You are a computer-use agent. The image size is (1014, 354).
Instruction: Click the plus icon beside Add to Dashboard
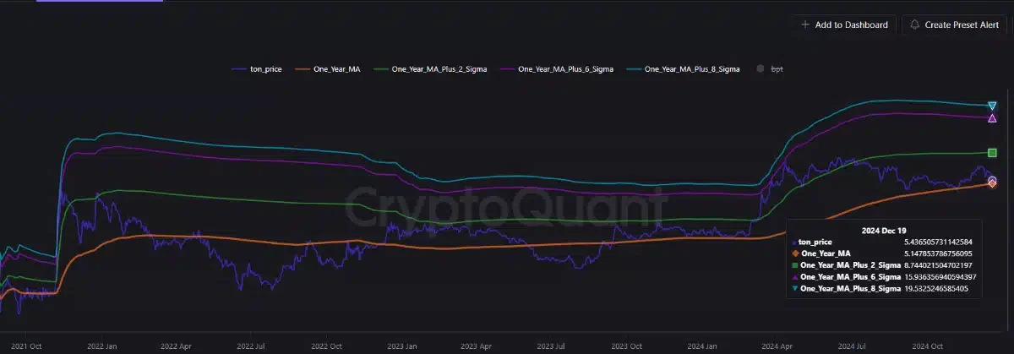pyautogui.click(x=805, y=25)
